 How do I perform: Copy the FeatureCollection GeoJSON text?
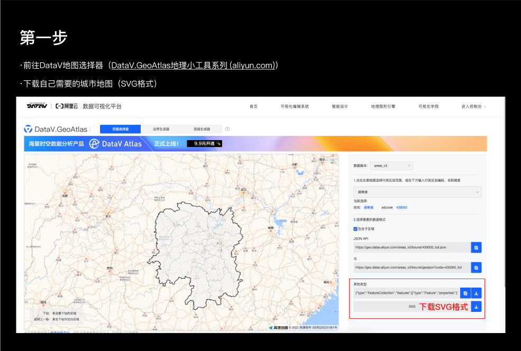[465, 293]
